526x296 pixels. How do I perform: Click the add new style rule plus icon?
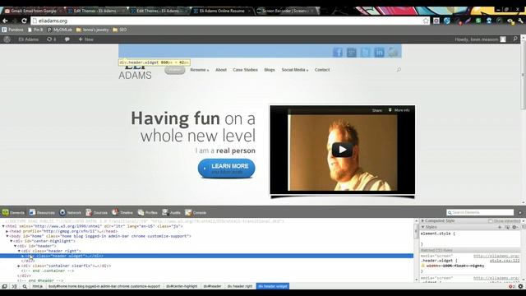(500, 227)
